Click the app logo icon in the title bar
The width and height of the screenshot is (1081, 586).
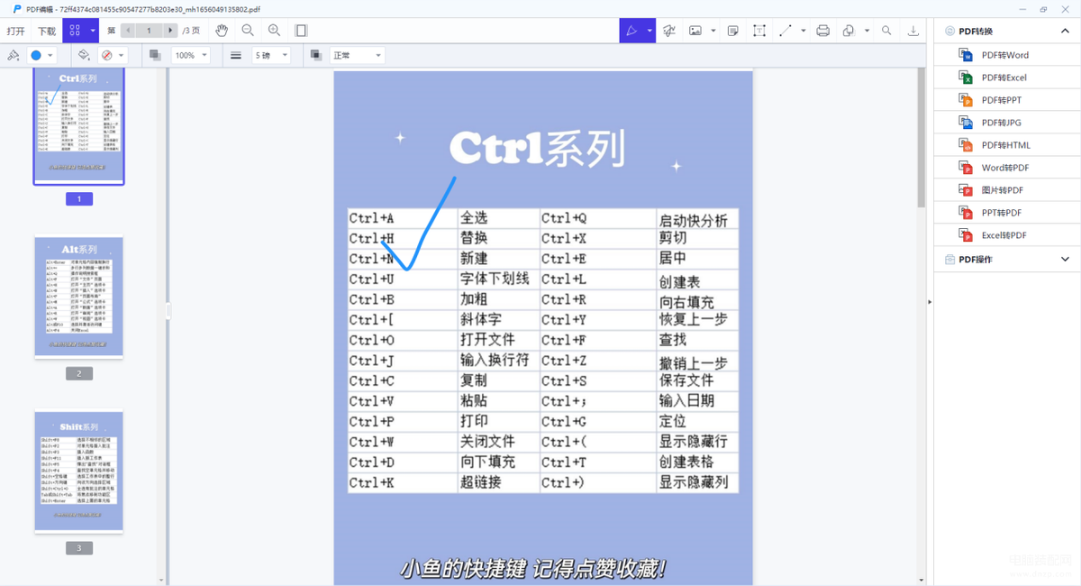tap(16, 9)
